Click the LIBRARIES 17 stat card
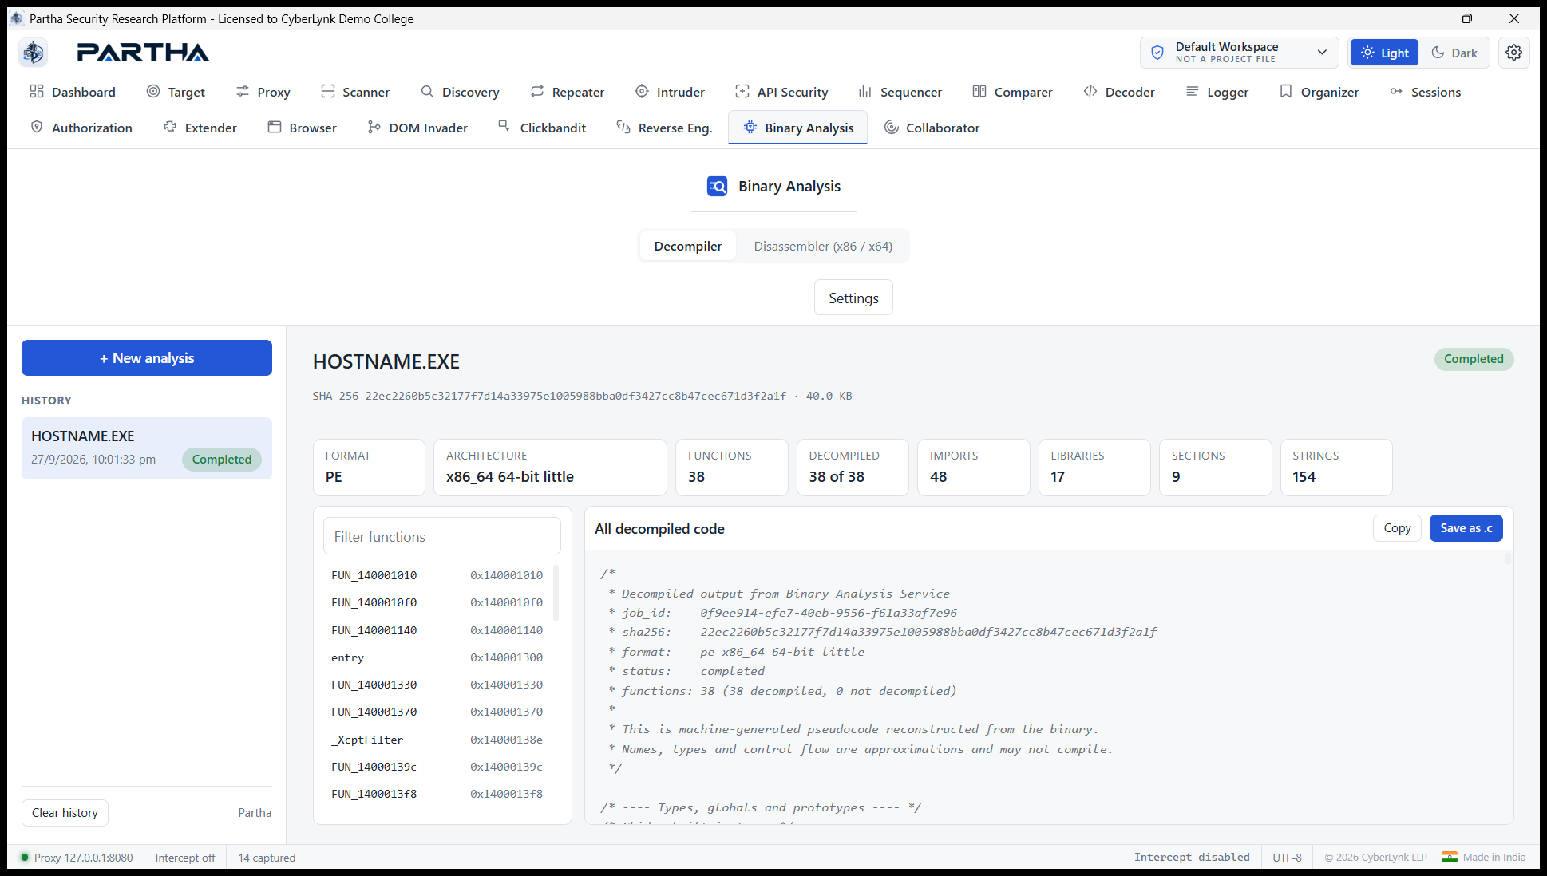This screenshot has height=876, width=1547. pyautogui.click(x=1094, y=468)
